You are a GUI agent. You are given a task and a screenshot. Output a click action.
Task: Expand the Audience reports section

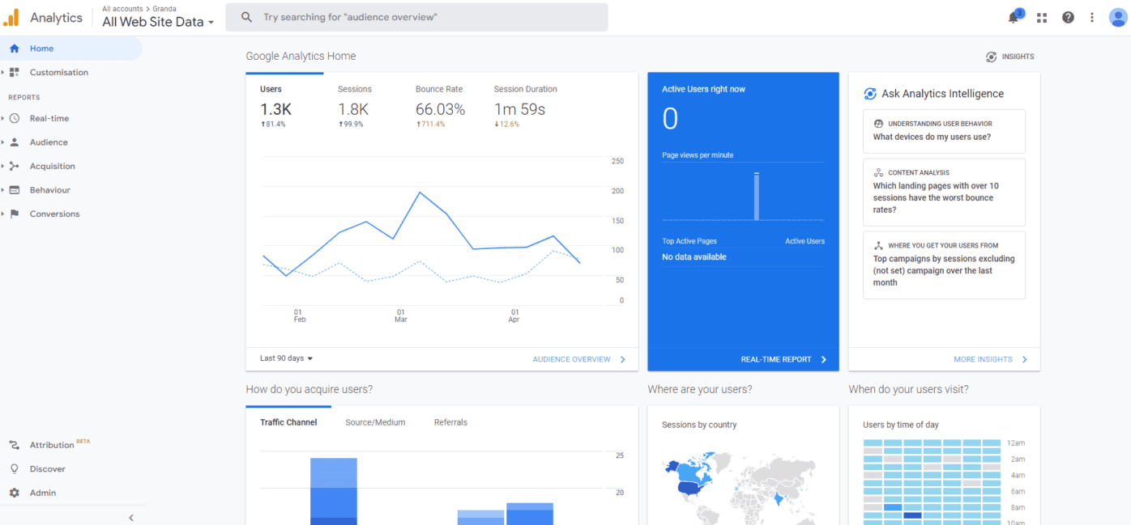tap(49, 142)
